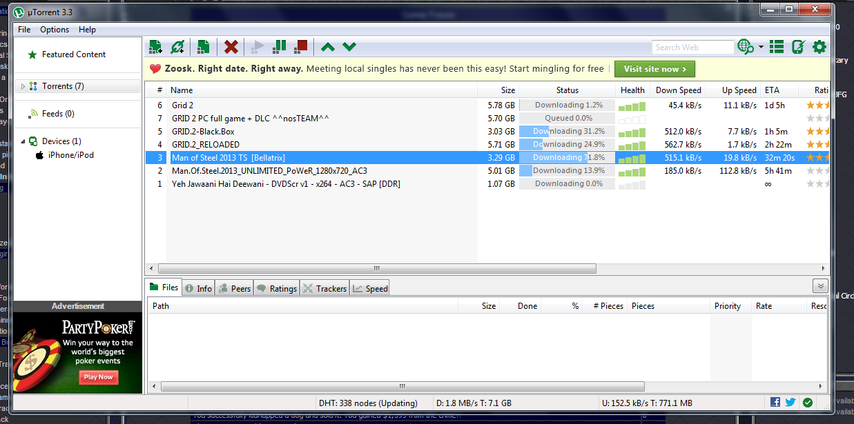Select Torrents (7) sidebar item

[x=63, y=86]
